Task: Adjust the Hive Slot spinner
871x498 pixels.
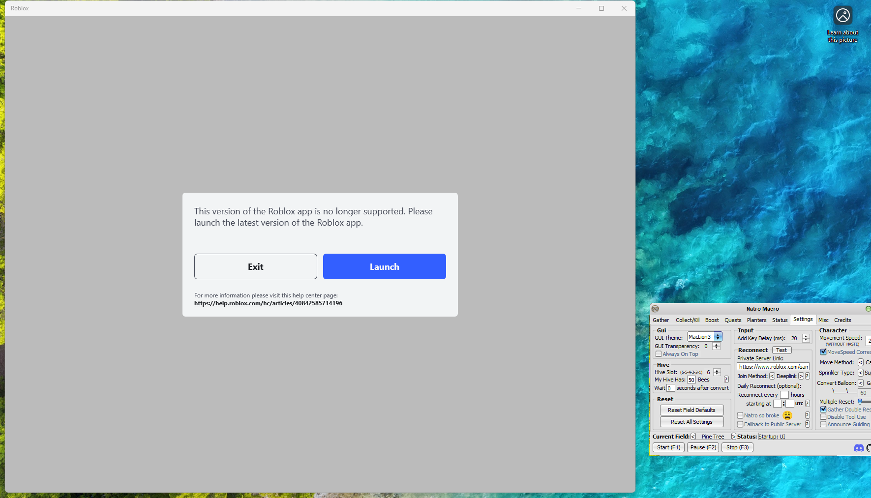Action: (717, 372)
